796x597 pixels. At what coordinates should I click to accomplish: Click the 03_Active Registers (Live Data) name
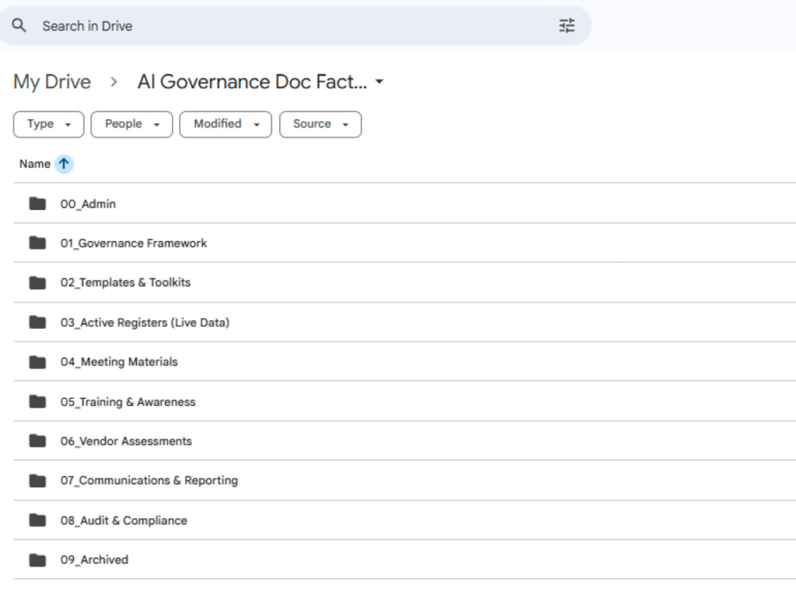[145, 323]
